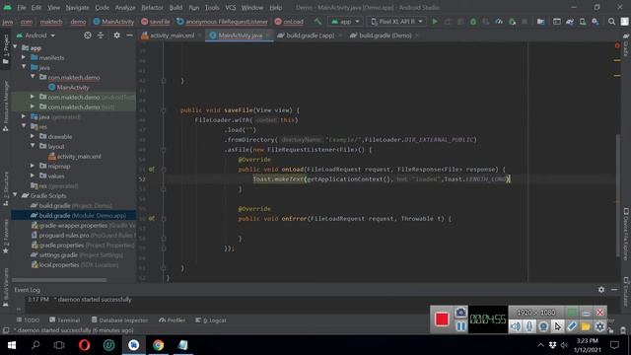Click the Project view gear settings icon
Image resolution: width=631 pixels, height=355 pixels.
[x=116, y=35]
